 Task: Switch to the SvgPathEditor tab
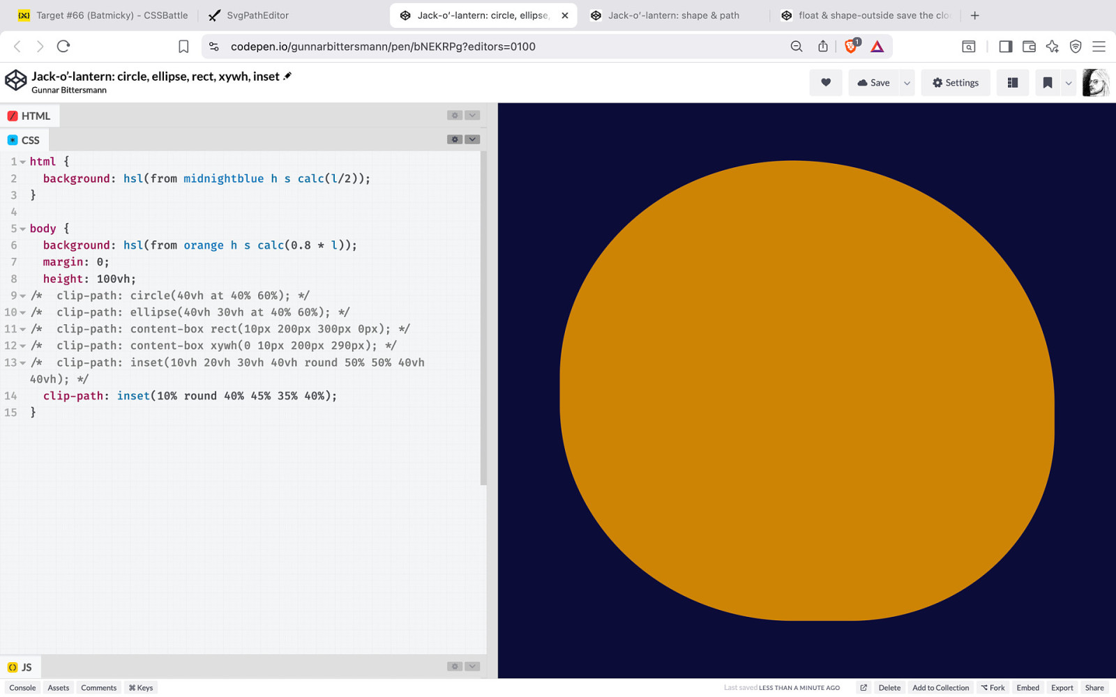click(257, 15)
